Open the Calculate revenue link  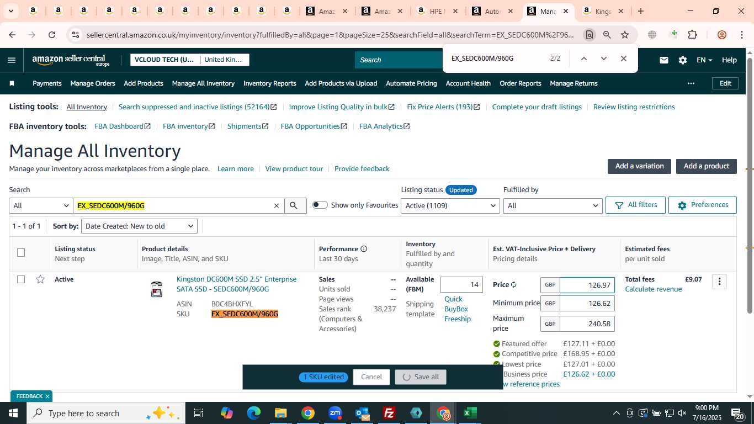tap(654, 289)
